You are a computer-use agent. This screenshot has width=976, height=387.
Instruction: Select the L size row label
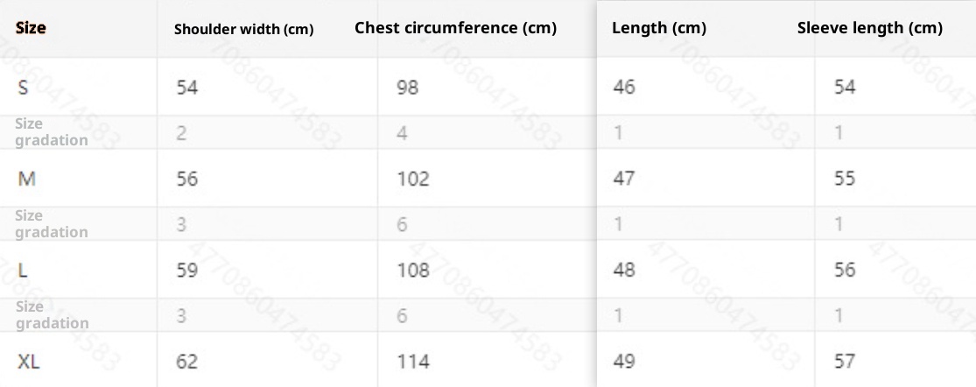tap(23, 270)
